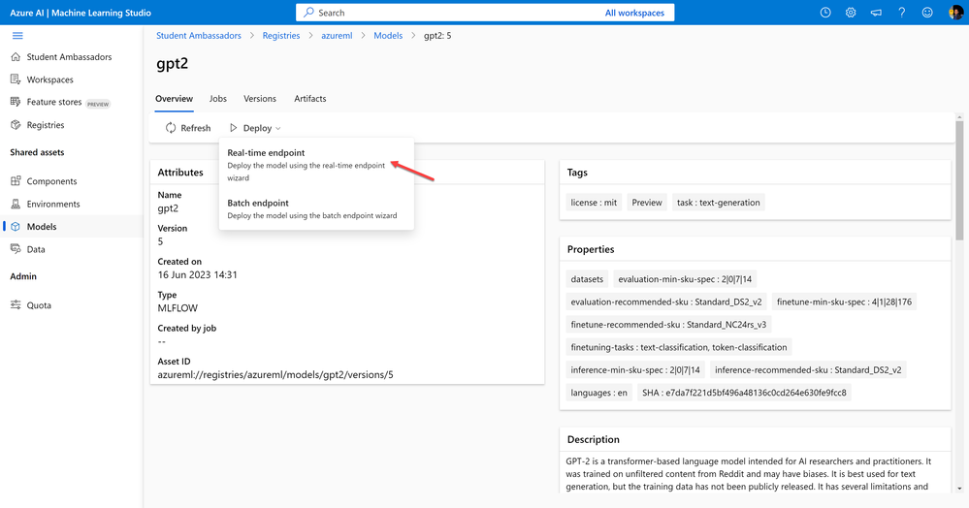This screenshot has width=969, height=508.
Task: Click the Refresh circular arrow icon
Action: click(171, 128)
